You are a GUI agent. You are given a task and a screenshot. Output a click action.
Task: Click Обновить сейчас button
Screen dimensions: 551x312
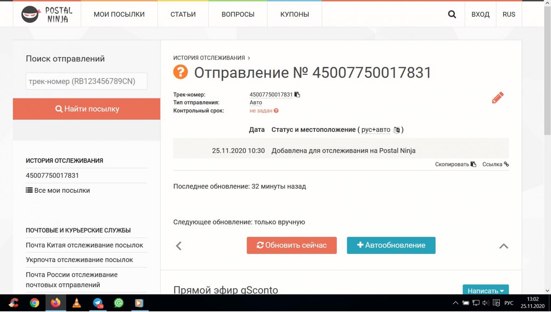point(292,245)
